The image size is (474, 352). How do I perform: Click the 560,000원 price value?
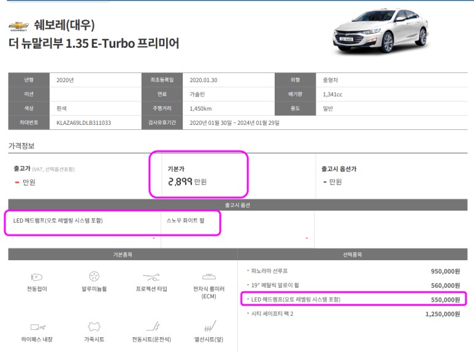point(445,285)
